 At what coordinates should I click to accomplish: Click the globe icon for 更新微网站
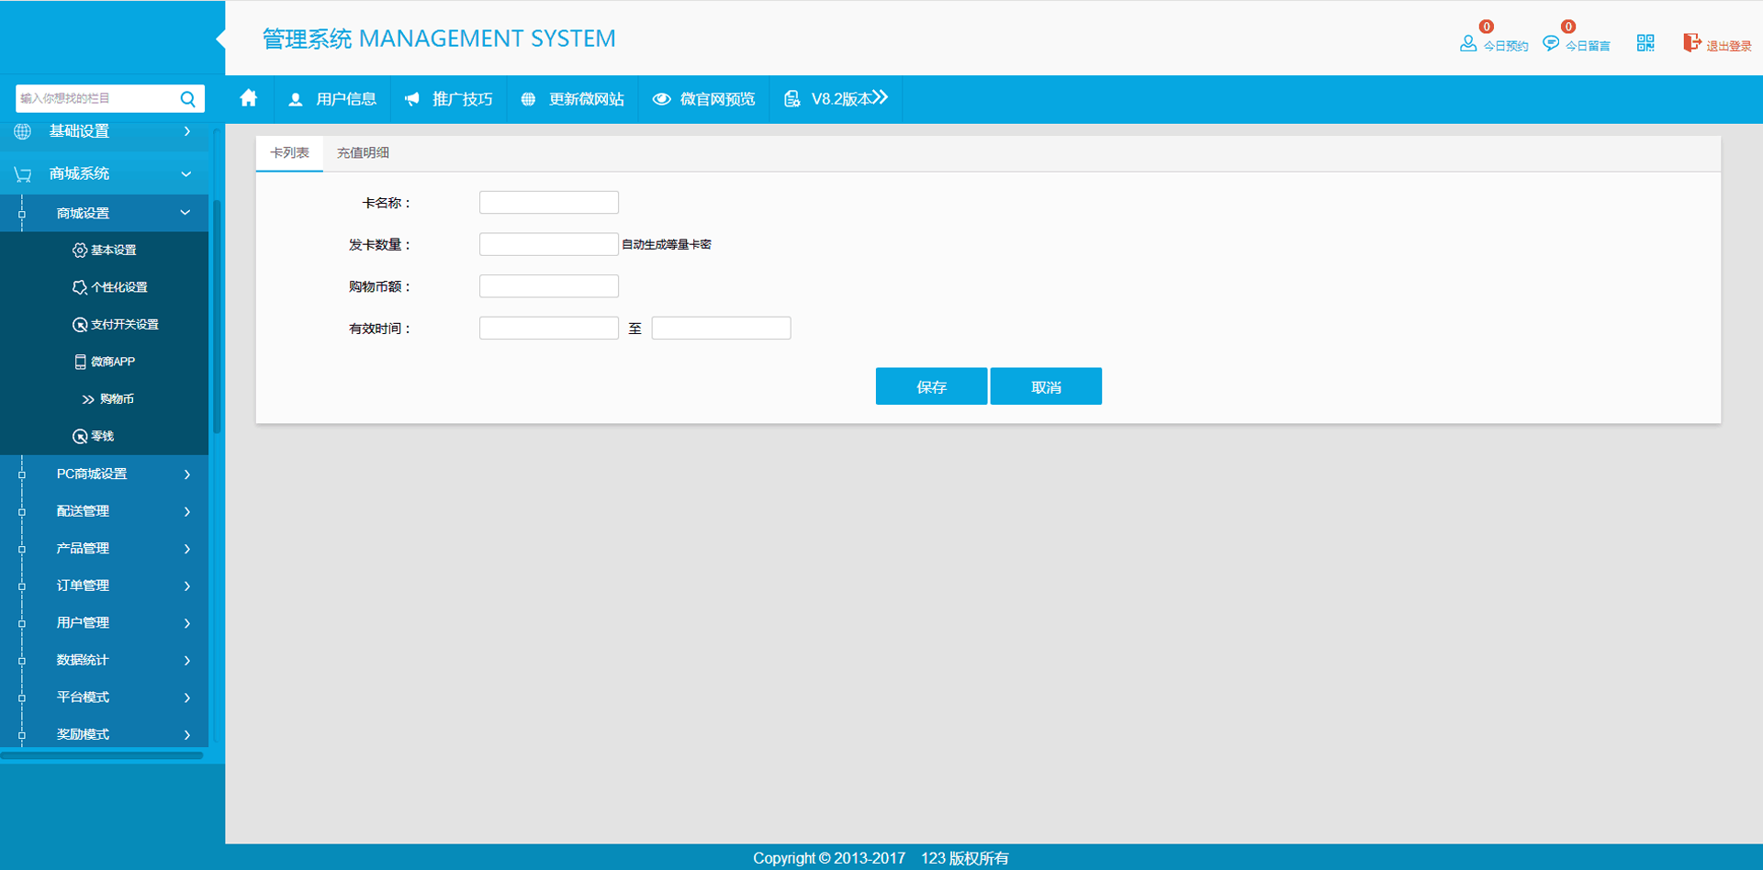[528, 99]
